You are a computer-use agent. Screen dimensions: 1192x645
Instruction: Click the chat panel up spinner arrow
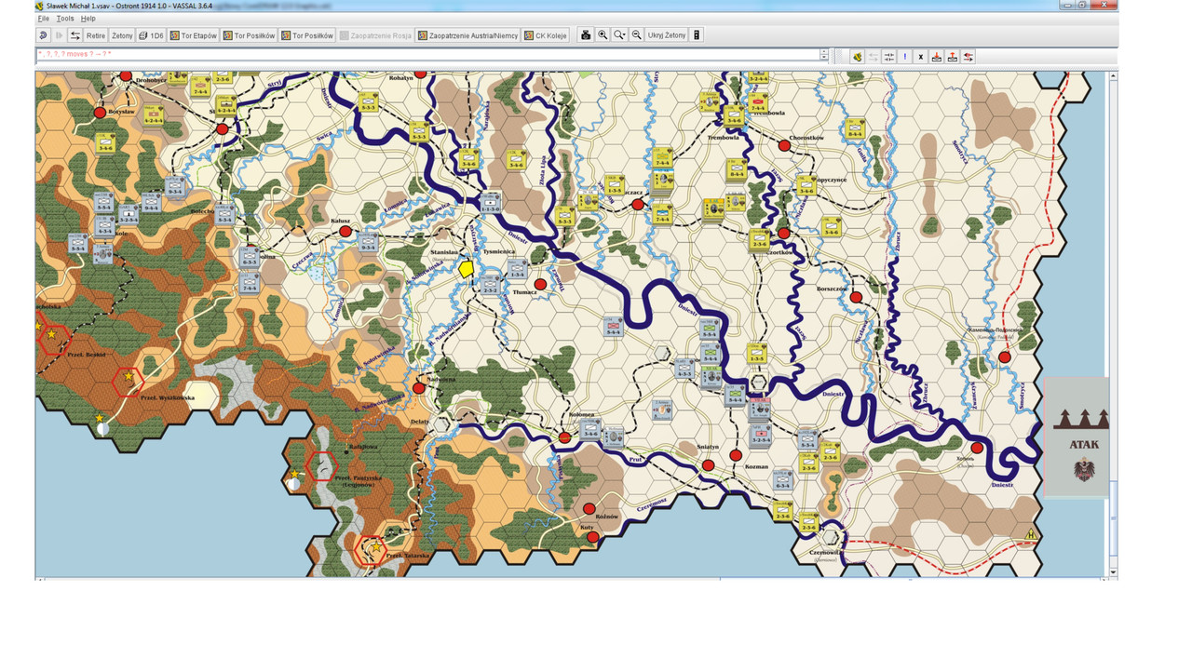824,52
